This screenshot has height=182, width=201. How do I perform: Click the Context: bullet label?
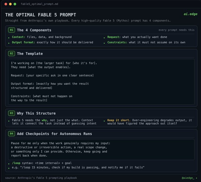(x=18, y=37)
